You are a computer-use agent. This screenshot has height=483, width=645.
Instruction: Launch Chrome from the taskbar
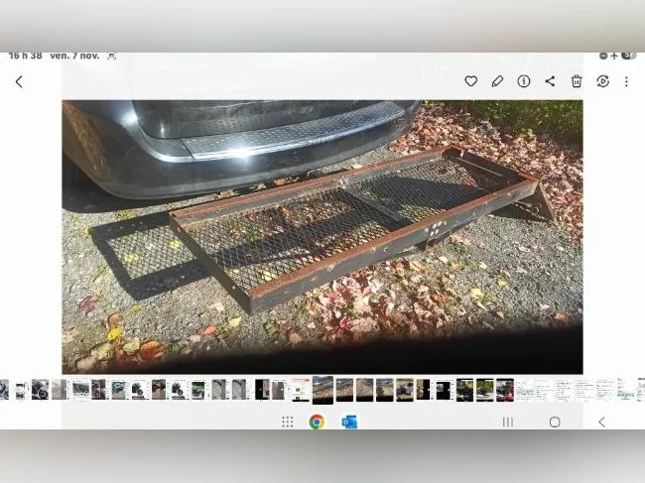317,422
